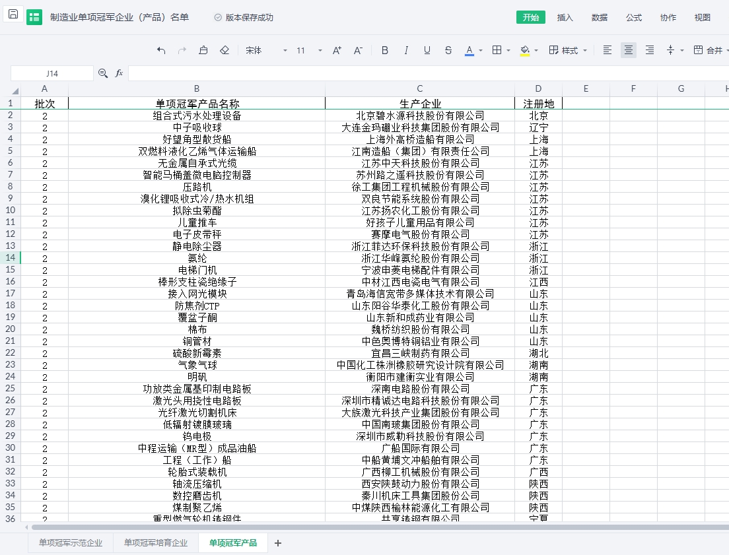Toggle italic formatting

(x=406, y=50)
